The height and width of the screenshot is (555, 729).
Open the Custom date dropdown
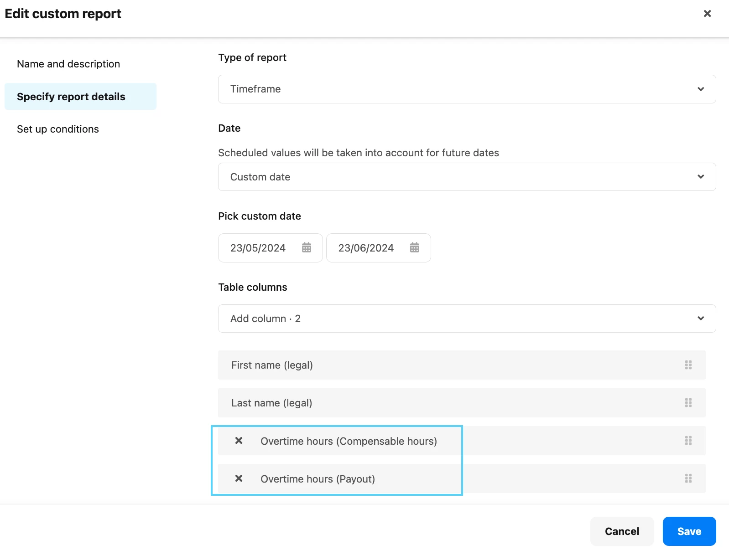click(x=467, y=177)
